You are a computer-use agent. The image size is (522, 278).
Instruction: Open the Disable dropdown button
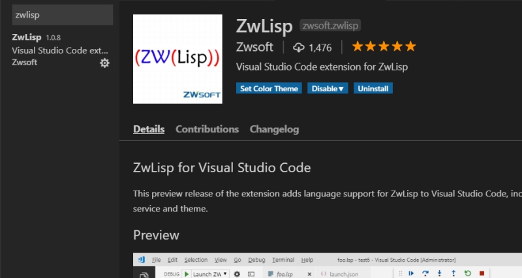pyautogui.click(x=328, y=89)
